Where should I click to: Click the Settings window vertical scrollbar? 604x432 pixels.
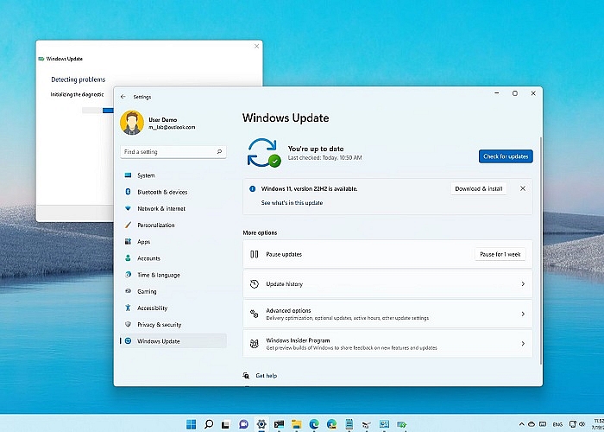pyautogui.click(x=541, y=251)
